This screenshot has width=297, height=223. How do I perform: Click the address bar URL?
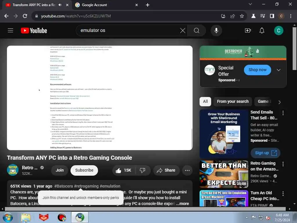tap(76, 16)
